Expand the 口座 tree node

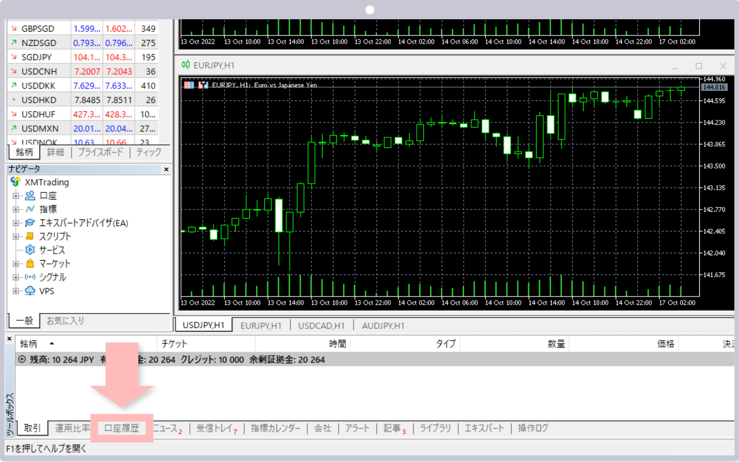coord(16,196)
